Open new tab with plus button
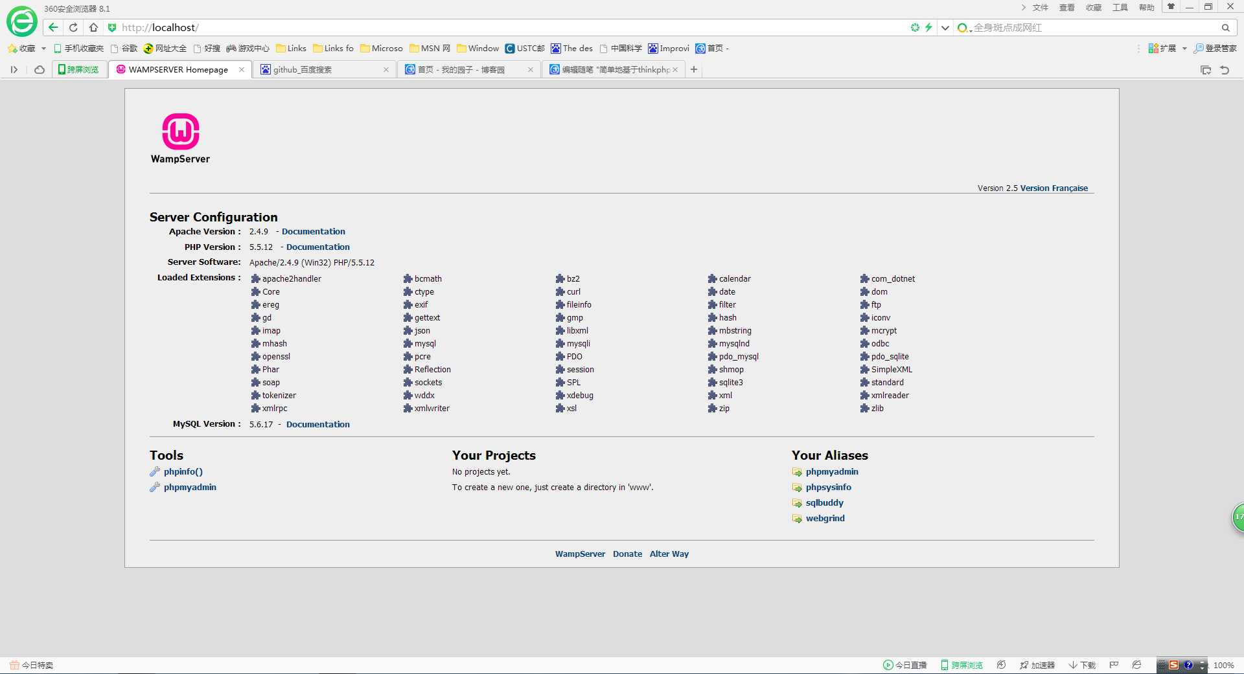The image size is (1244, 674). tap(694, 69)
